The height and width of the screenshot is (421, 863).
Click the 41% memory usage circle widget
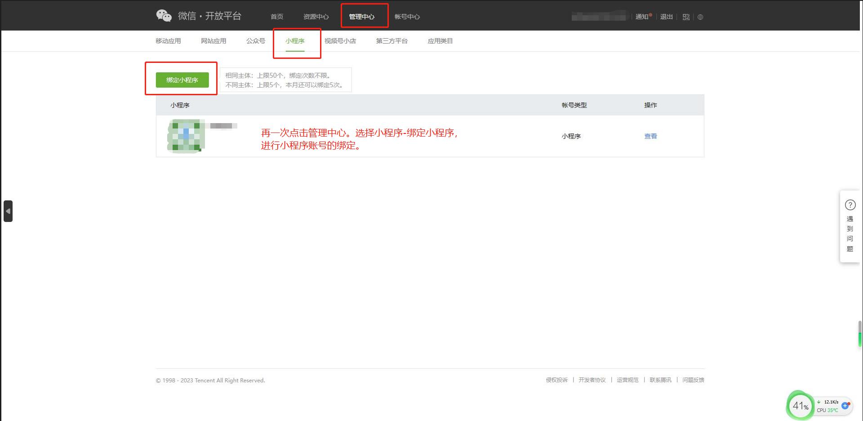(x=800, y=406)
